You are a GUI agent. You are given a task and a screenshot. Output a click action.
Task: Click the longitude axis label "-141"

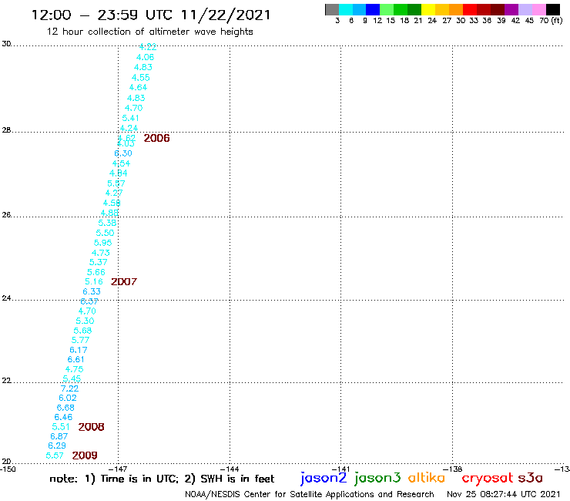pos(341,469)
